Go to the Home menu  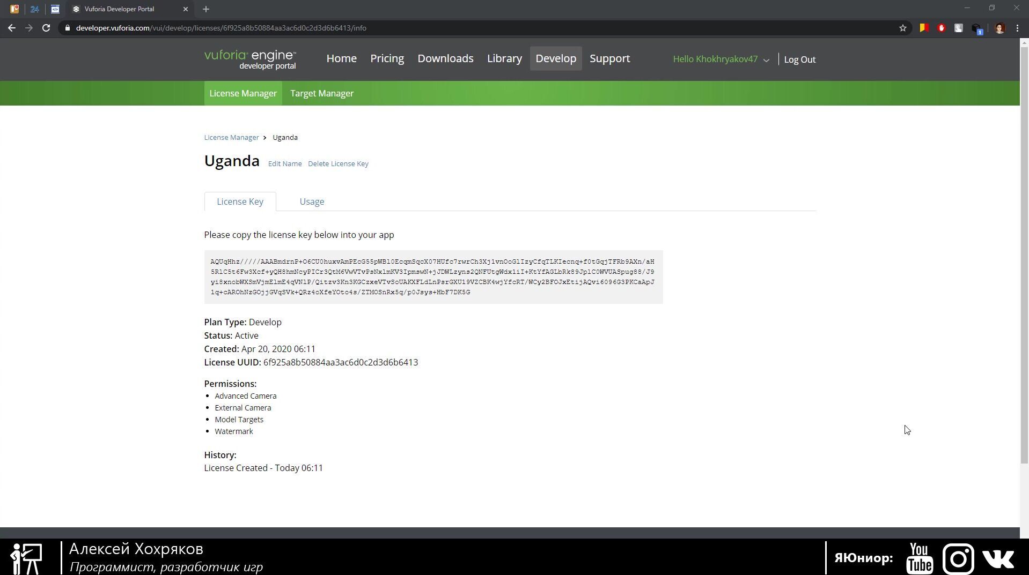coord(341,58)
